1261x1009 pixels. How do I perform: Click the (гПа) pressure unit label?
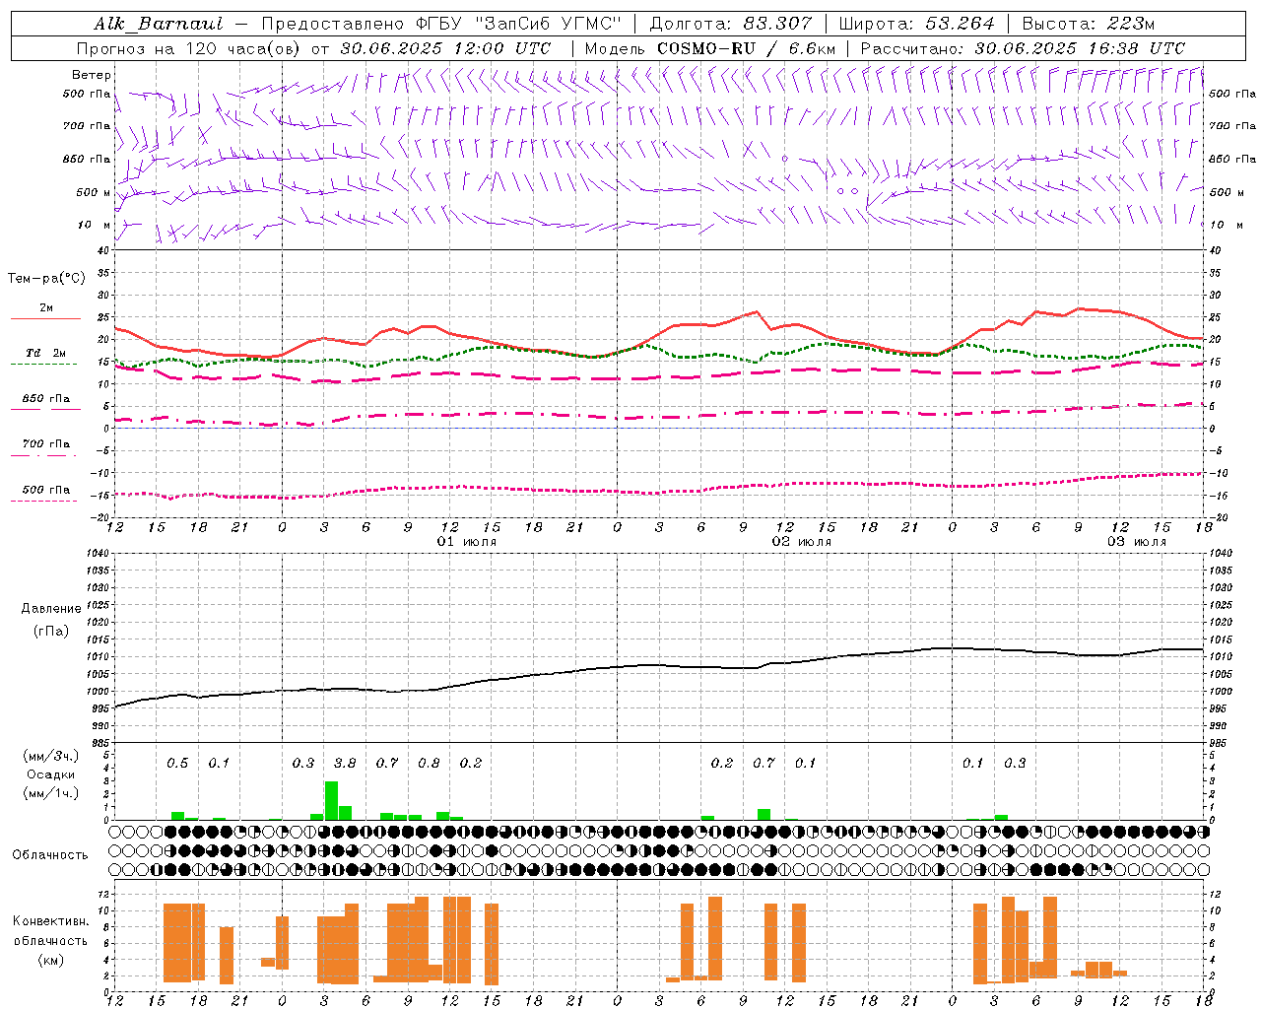(51, 632)
